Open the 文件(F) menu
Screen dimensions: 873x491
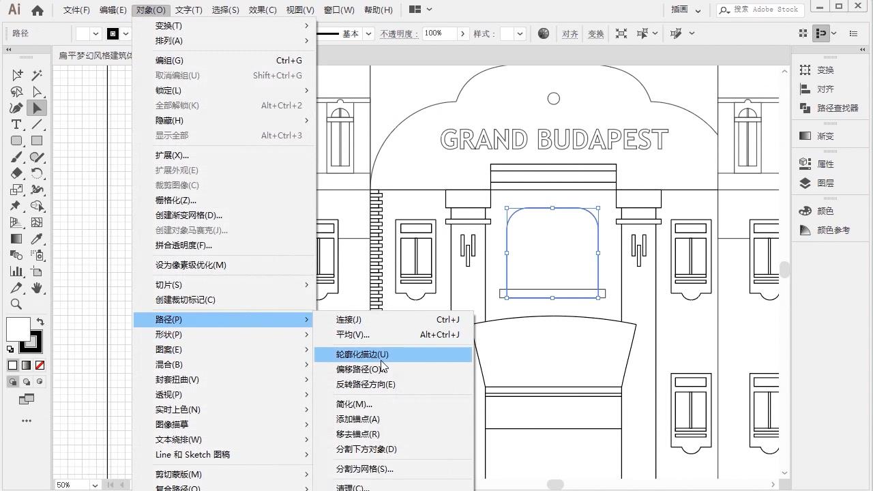pos(76,10)
